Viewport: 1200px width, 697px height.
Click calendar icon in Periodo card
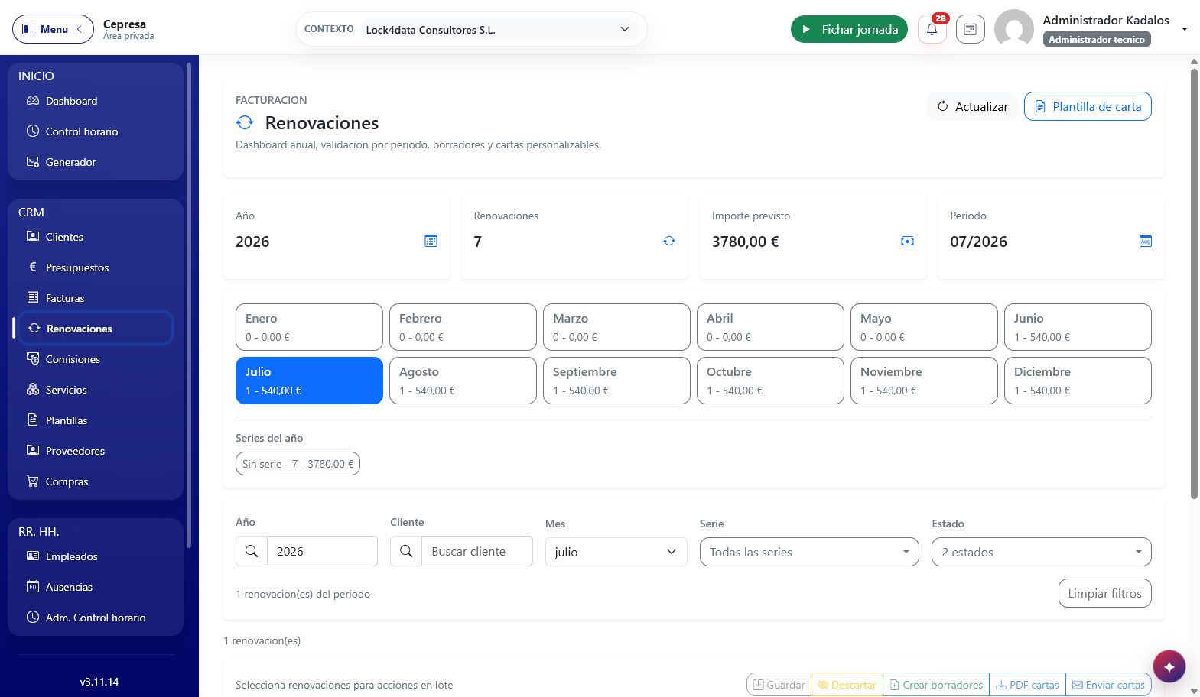pyautogui.click(x=1146, y=241)
